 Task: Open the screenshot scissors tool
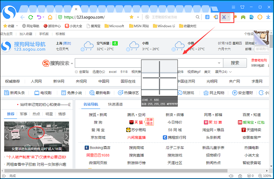(224, 17)
